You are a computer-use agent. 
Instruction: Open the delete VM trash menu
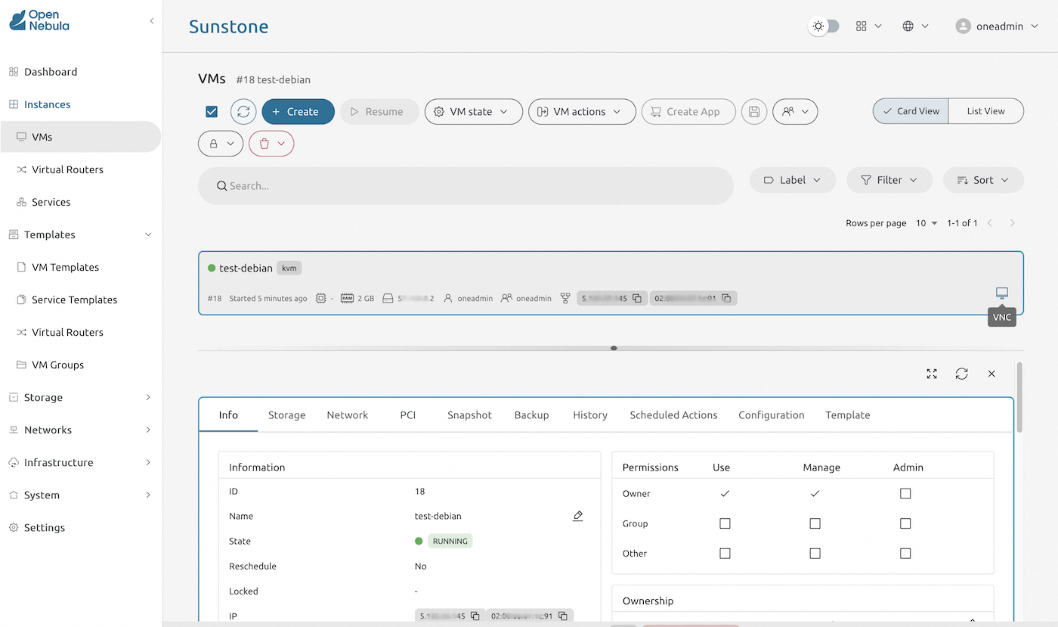(271, 143)
